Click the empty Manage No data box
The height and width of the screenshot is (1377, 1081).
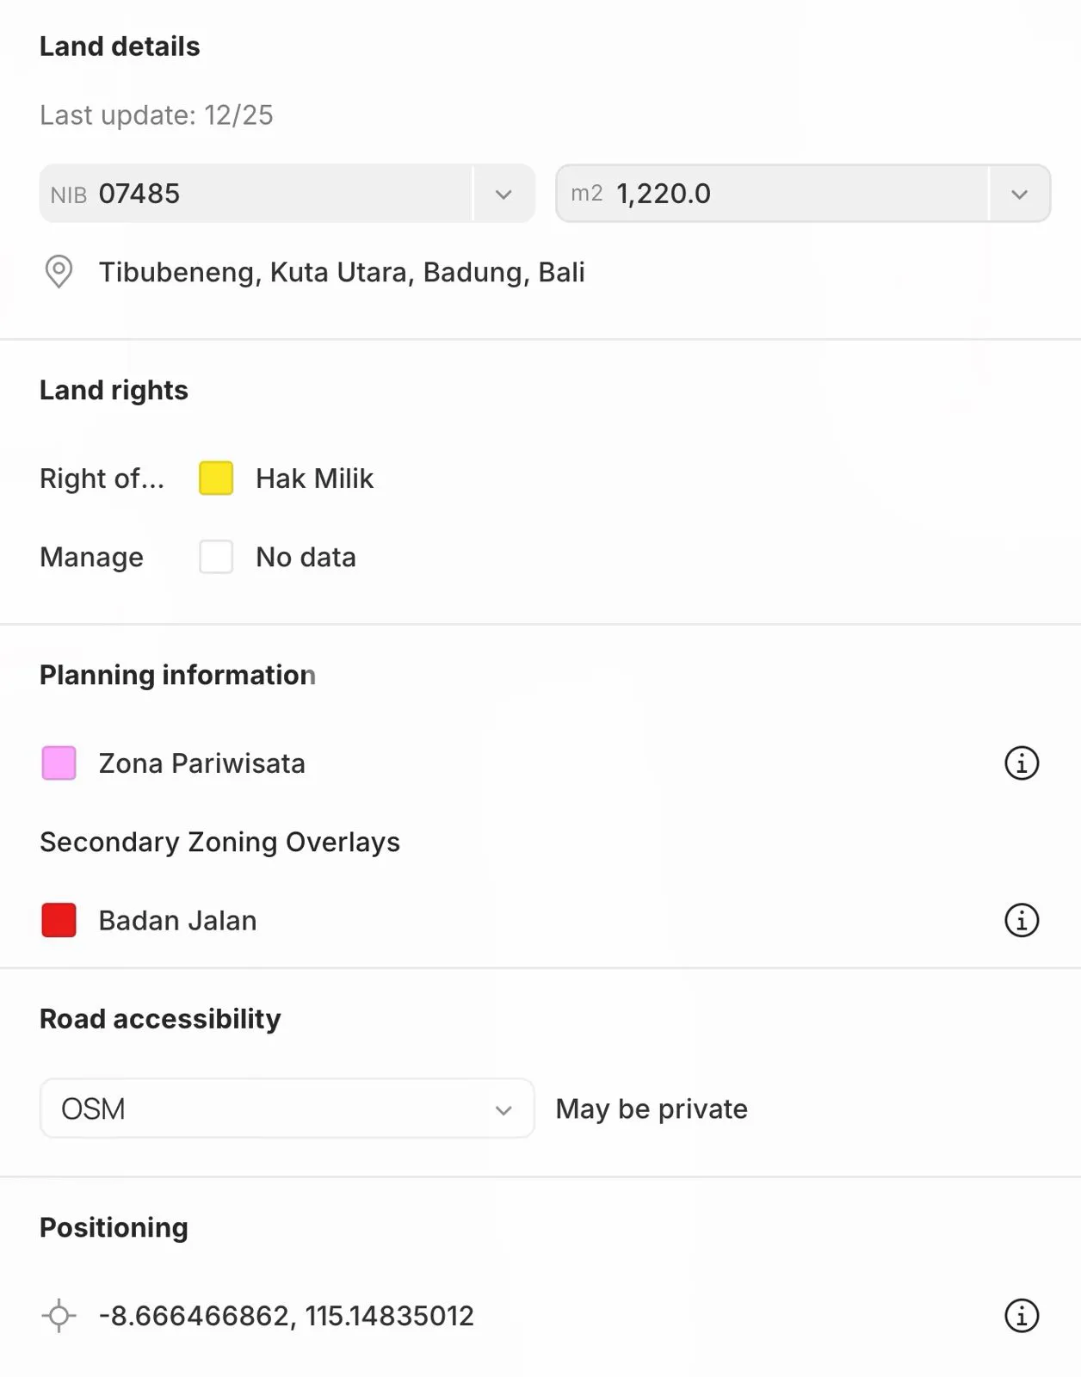[216, 557]
